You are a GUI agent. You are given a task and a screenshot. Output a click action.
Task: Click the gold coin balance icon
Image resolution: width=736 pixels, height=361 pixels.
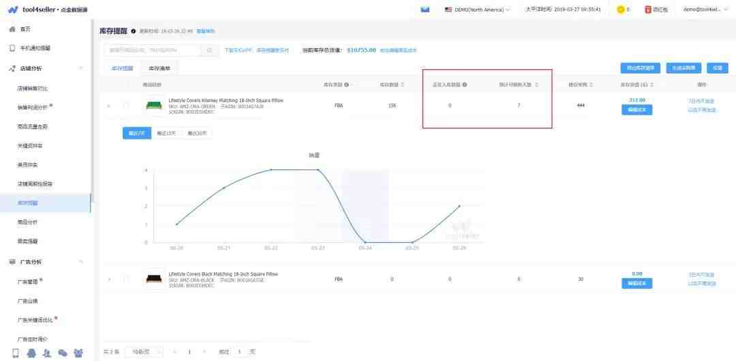[x=621, y=10]
